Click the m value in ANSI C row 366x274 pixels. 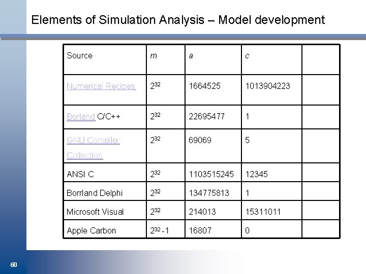[155, 174]
